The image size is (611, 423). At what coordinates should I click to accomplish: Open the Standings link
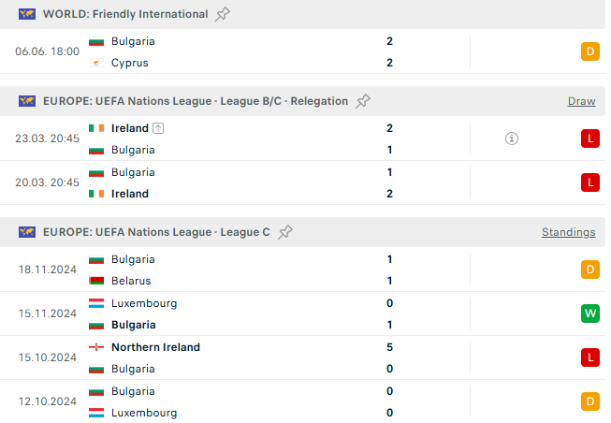pyautogui.click(x=569, y=232)
